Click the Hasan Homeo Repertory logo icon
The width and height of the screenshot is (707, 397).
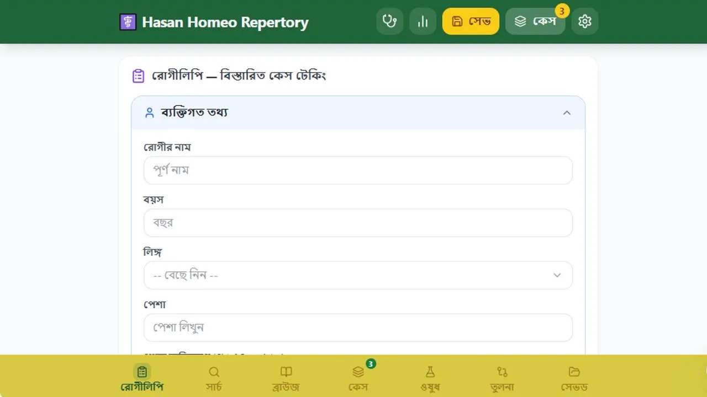tap(128, 22)
